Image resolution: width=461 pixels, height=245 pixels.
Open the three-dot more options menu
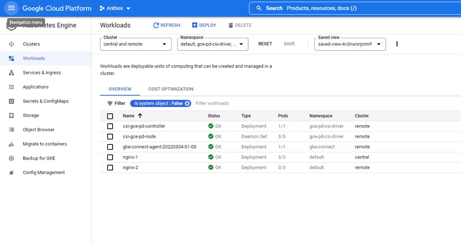tap(397, 44)
